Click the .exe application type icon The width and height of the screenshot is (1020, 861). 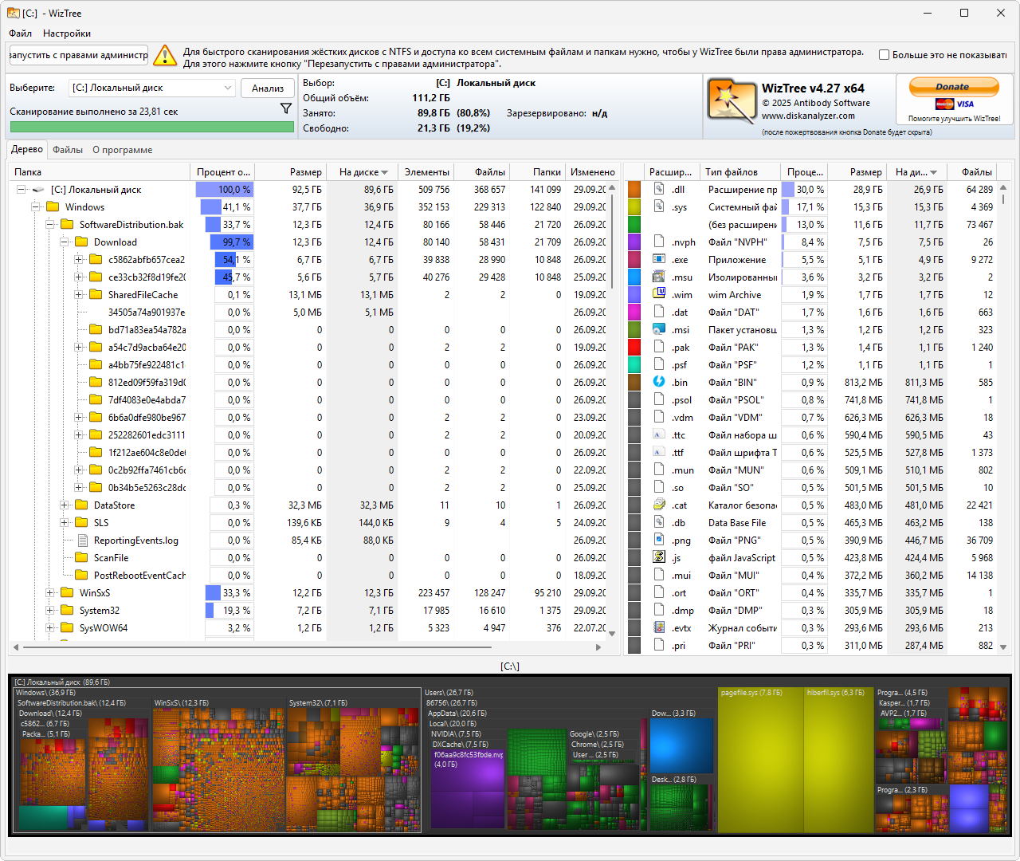(x=659, y=259)
